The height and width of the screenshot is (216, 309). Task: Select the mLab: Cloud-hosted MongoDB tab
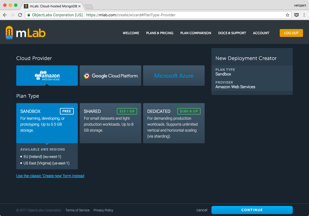(x=52, y=6)
